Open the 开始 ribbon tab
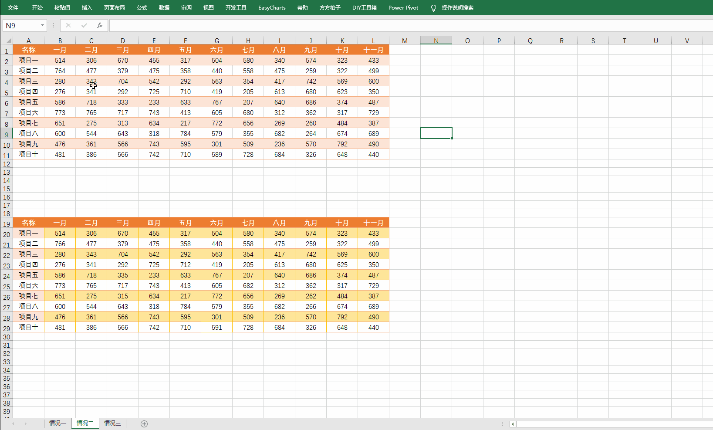713x430 pixels. click(x=37, y=7)
